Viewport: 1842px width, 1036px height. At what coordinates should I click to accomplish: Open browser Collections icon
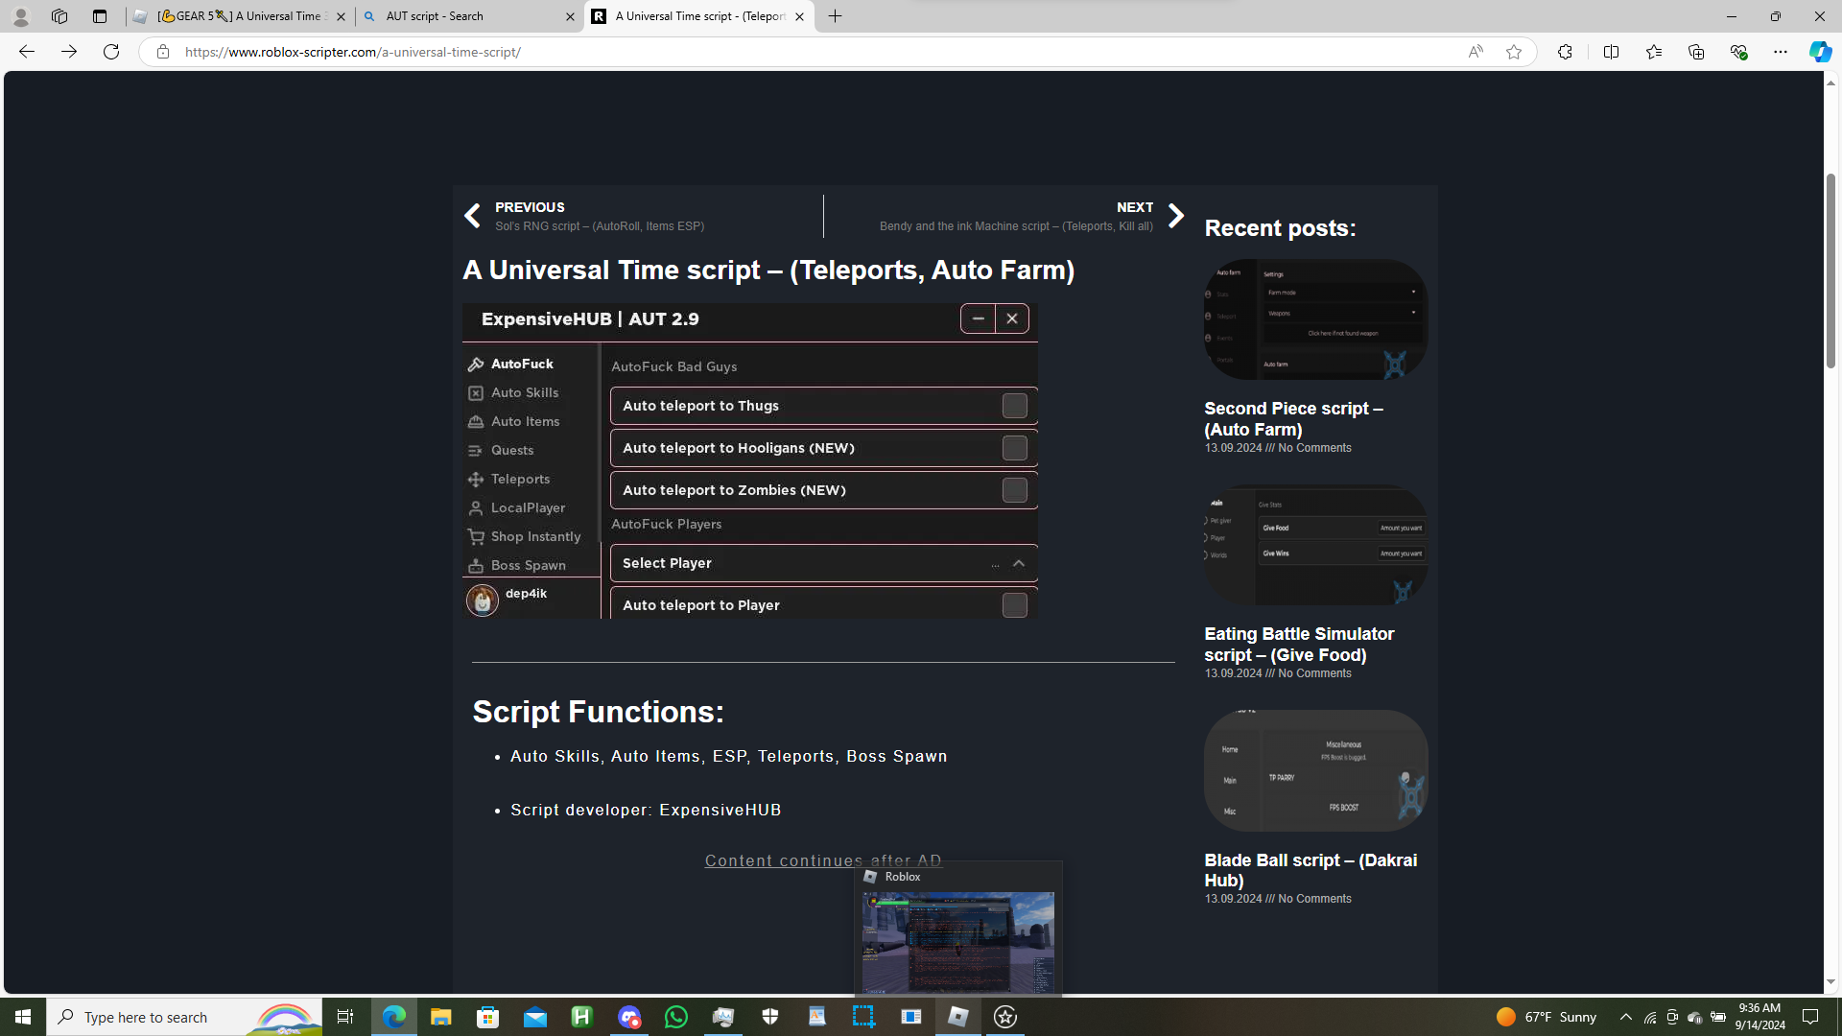pyautogui.click(x=1695, y=52)
